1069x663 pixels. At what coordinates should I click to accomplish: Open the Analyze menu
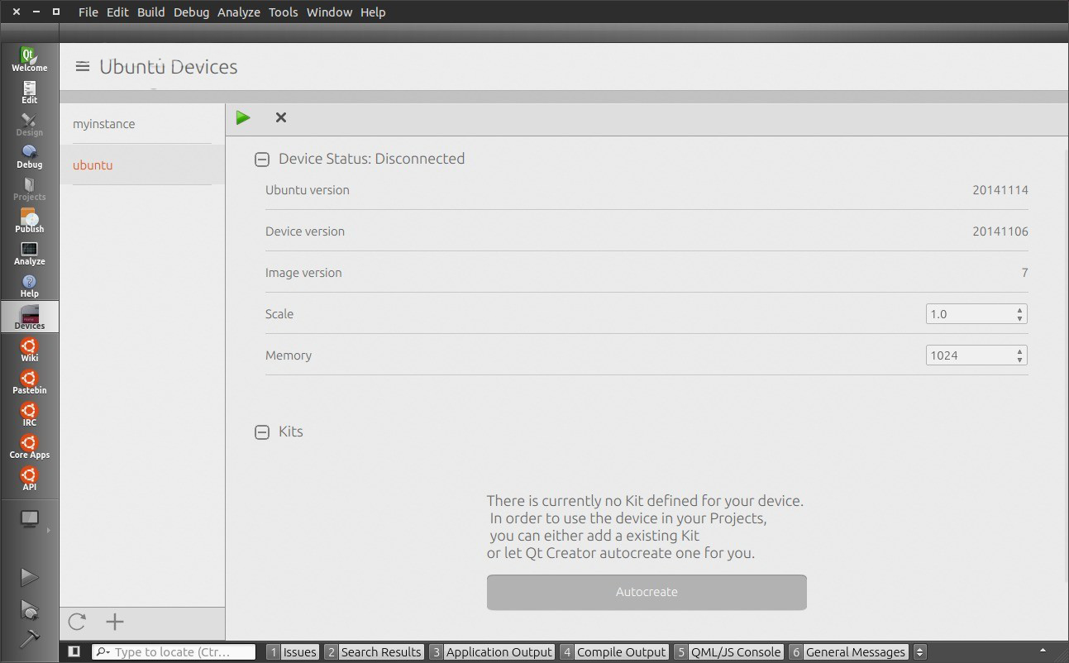238,12
